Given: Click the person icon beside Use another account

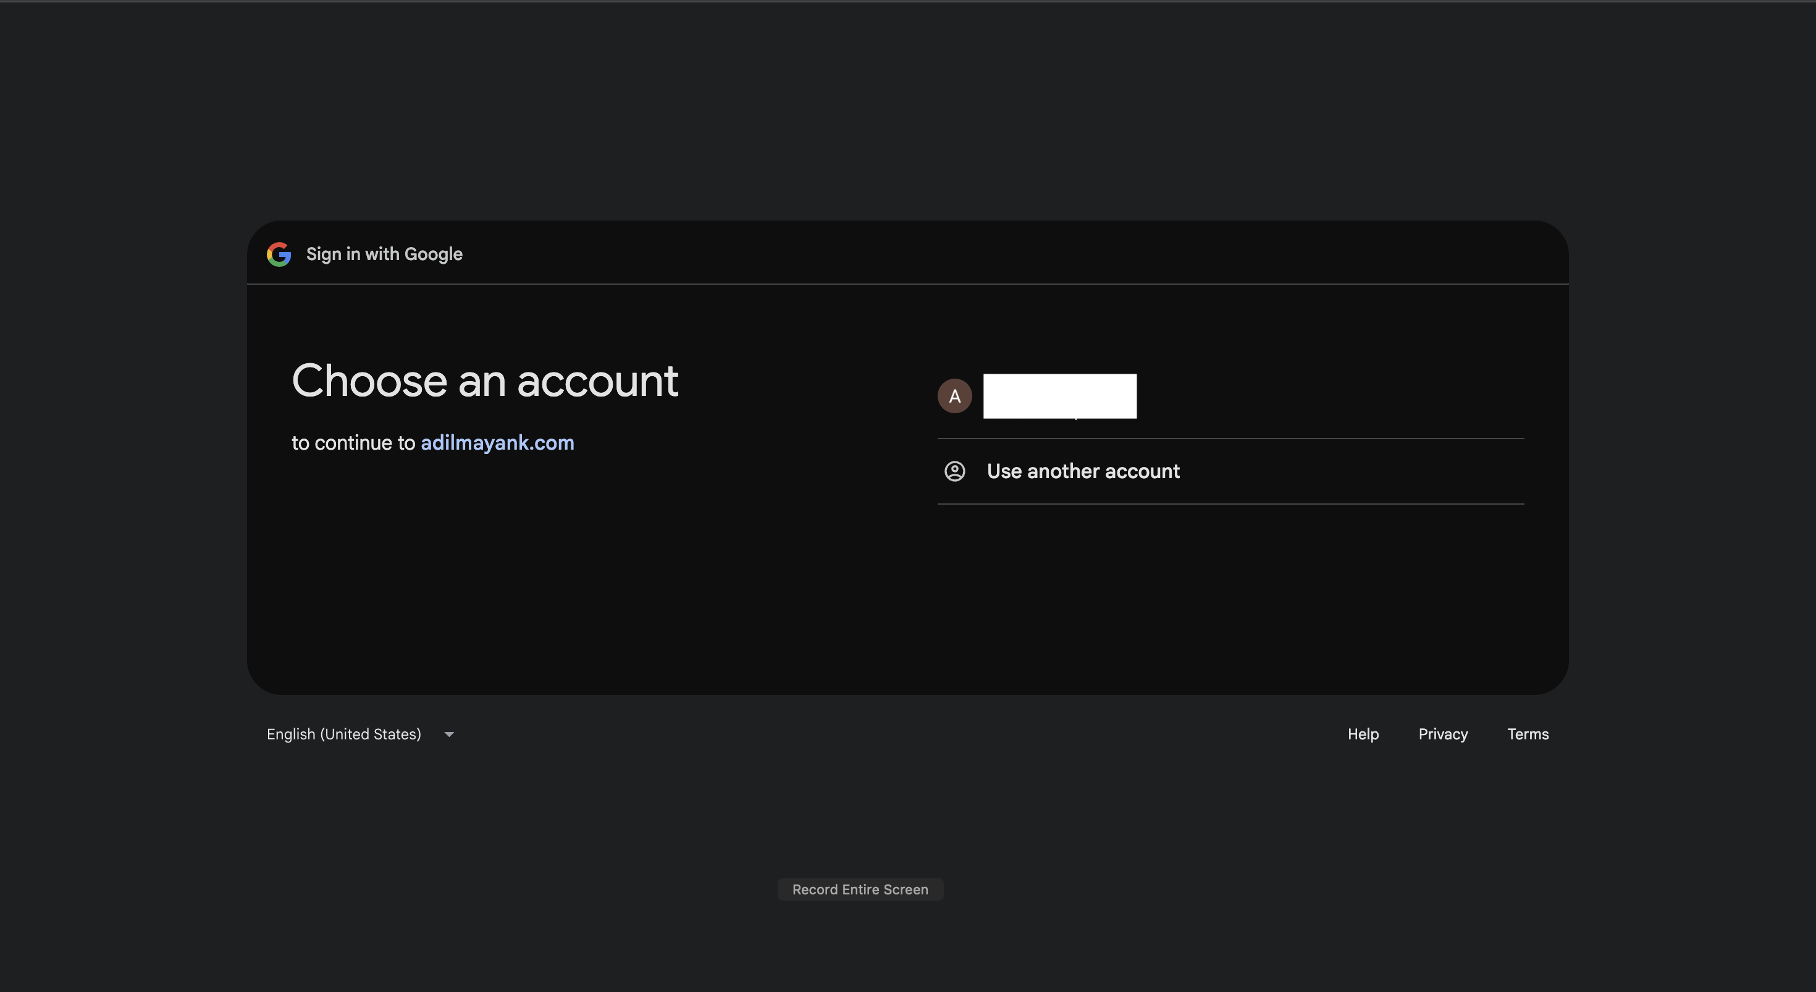Looking at the screenshot, I should 954,471.
